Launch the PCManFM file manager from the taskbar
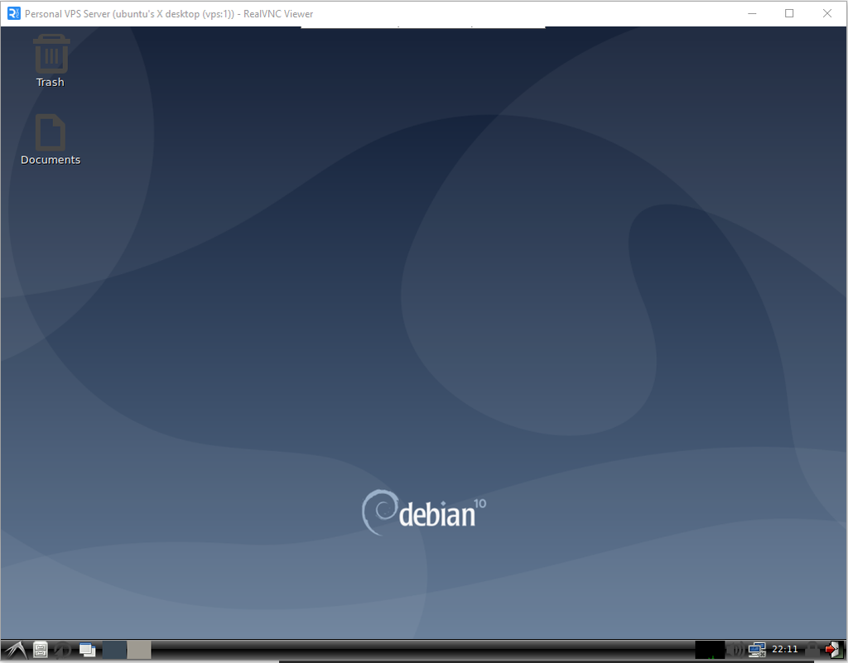 click(40, 650)
